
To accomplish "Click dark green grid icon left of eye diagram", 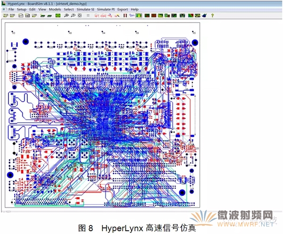I will click(x=174, y=16).
